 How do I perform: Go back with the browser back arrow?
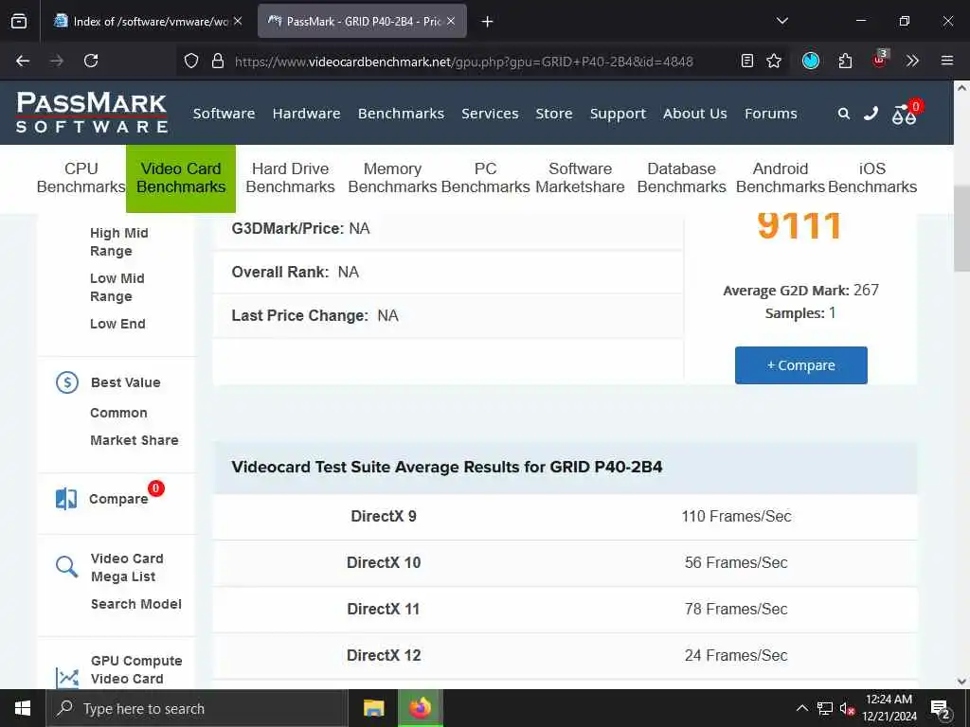coord(23,61)
